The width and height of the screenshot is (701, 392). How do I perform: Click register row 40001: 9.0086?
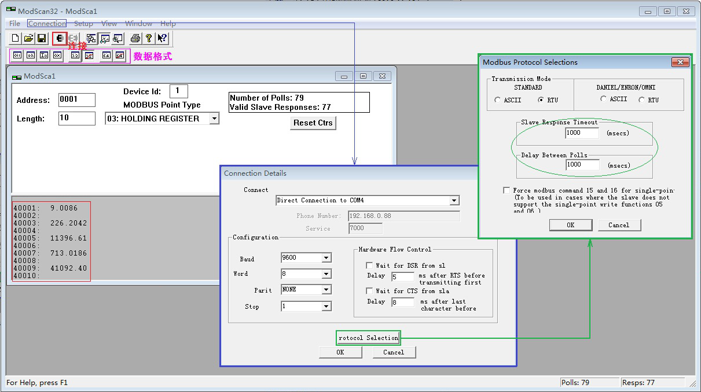[45, 208]
